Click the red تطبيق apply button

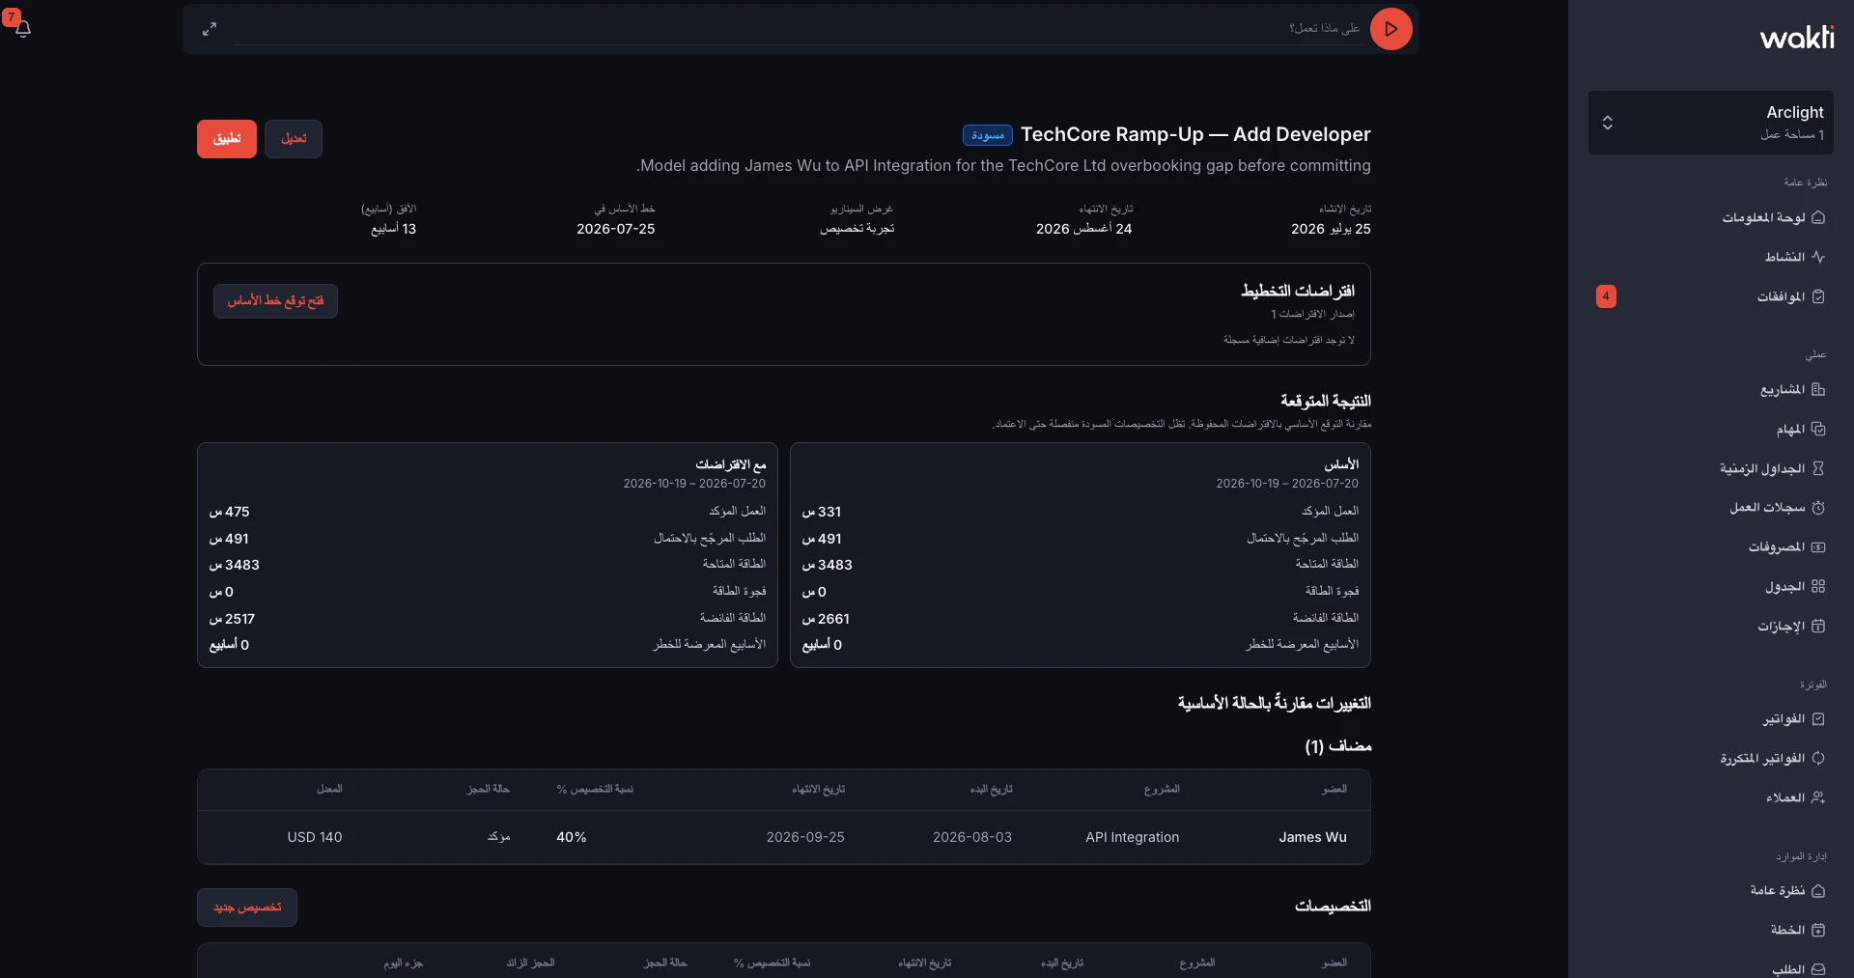[227, 139]
